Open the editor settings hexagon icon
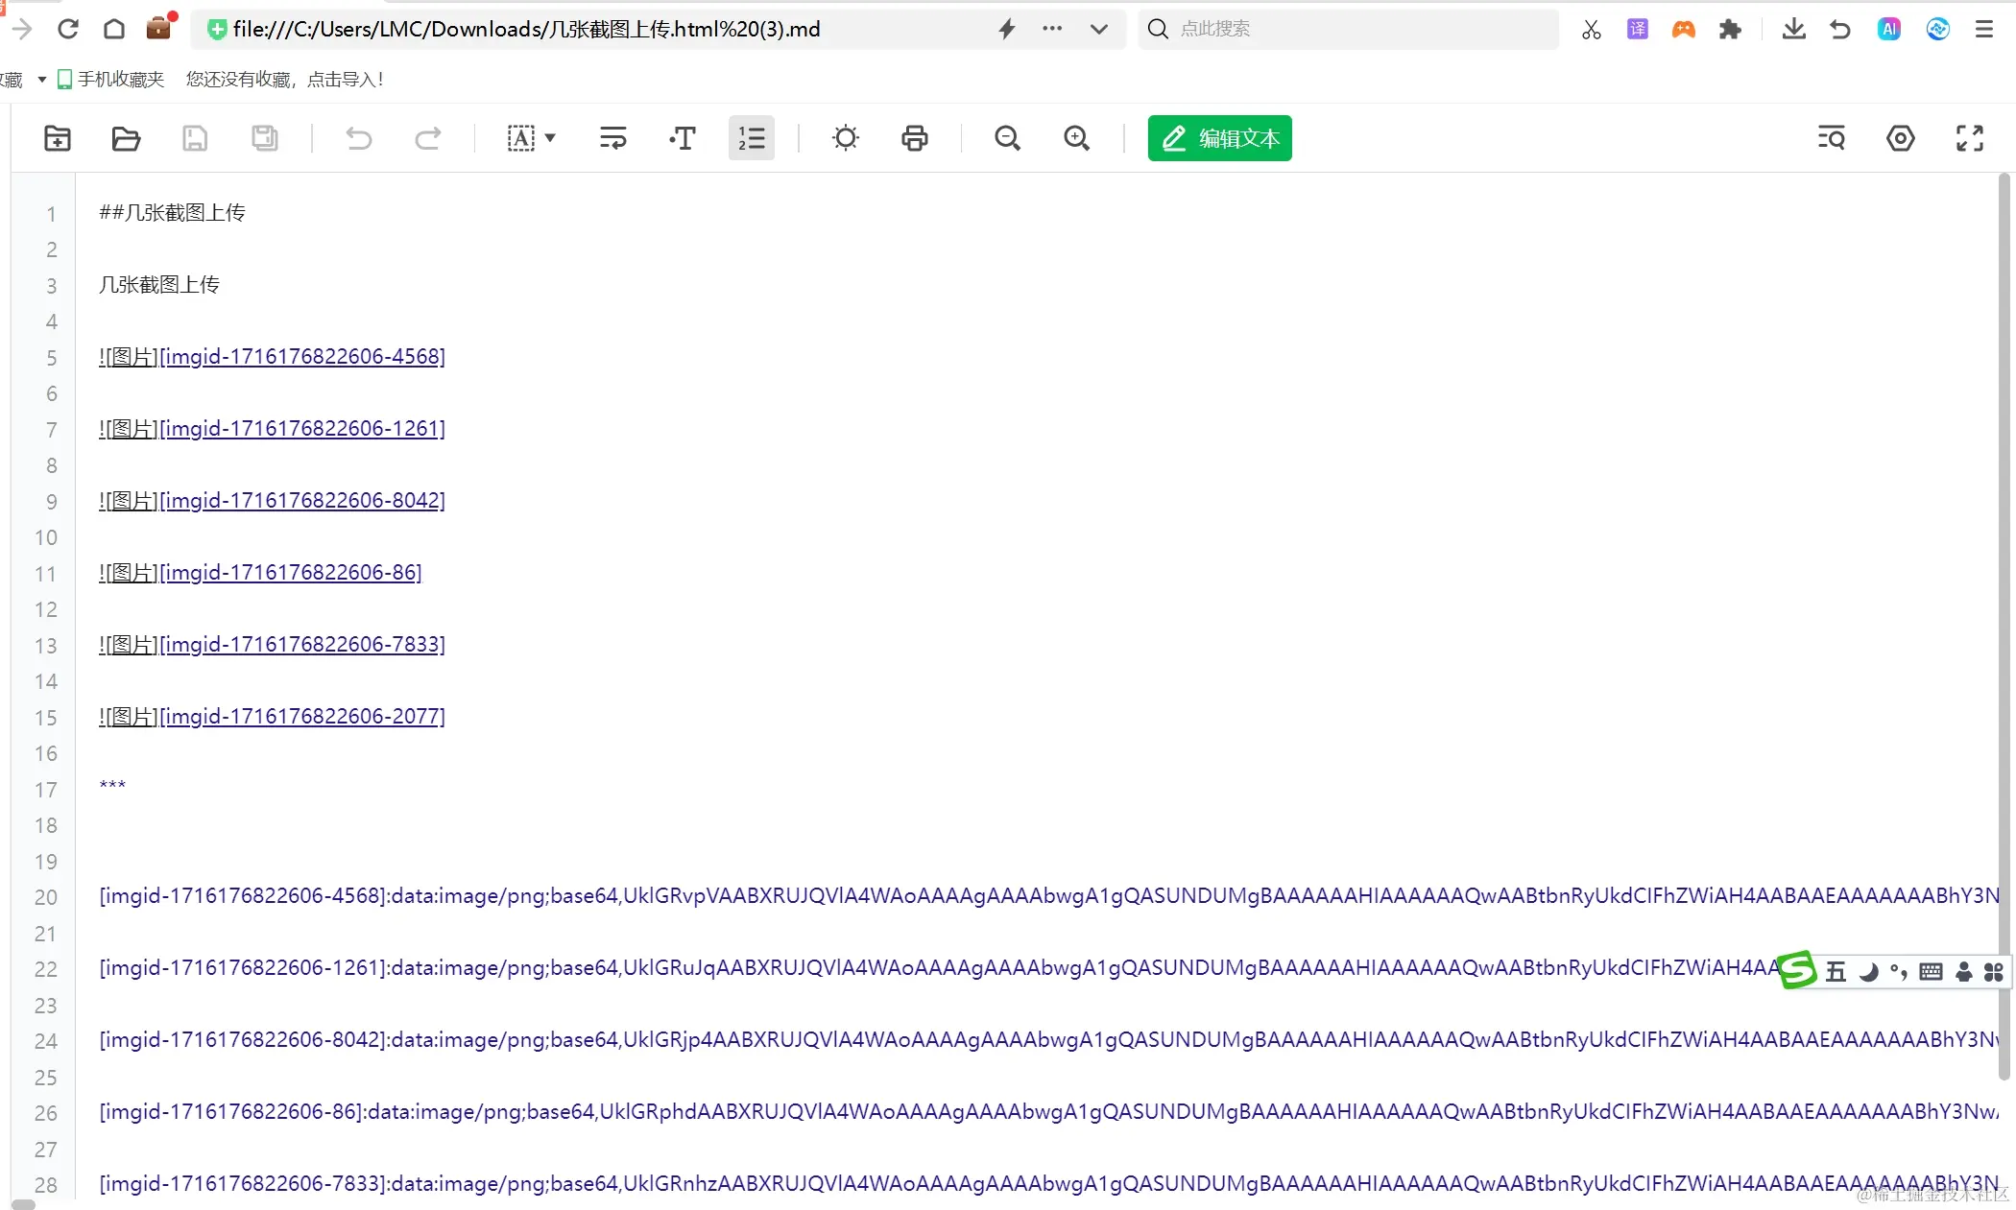 tap(1900, 138)
